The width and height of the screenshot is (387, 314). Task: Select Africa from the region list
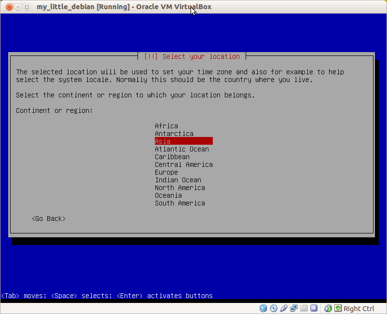[x=166, y=126]
